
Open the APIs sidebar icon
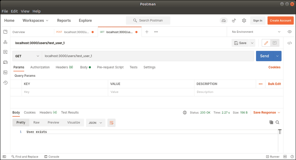click(x=5, y=42)
